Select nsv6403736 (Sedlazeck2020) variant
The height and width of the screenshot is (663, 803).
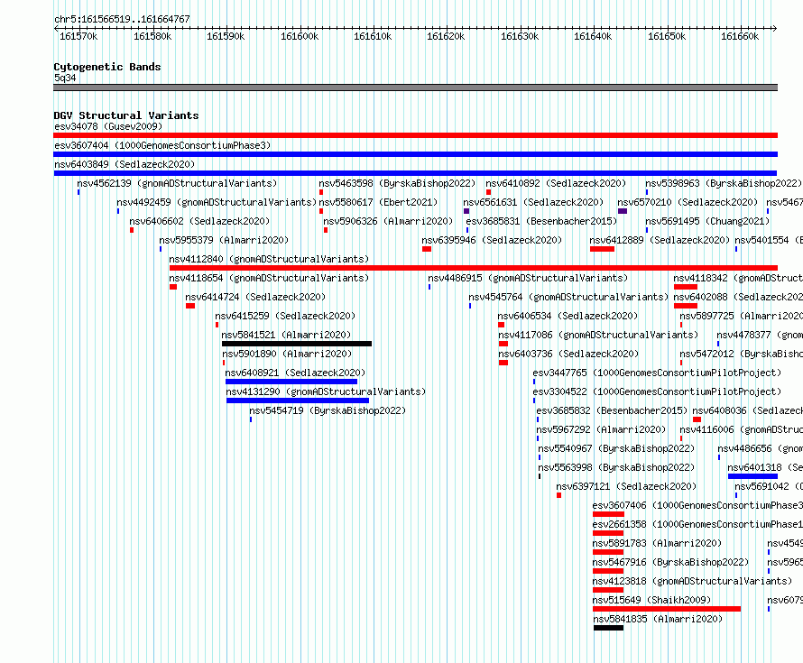[568, 354]
